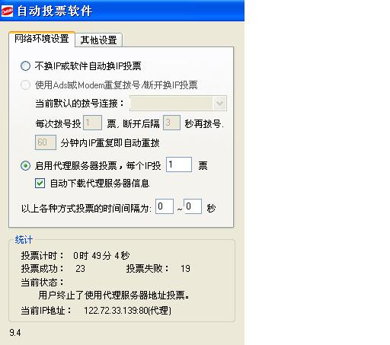Choose the Adsl或Modem重复拨号 radio option
This screenshot has width=390, height=345.
[x=25, y=85]
